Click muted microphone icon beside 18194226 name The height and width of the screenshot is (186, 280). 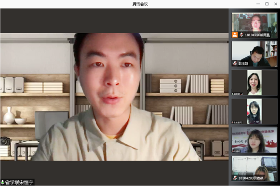pyautogui.click(x=241, y=35)
